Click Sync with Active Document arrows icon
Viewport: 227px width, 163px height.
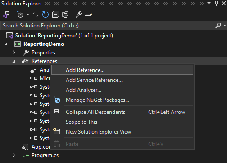(x=36, y=14)
